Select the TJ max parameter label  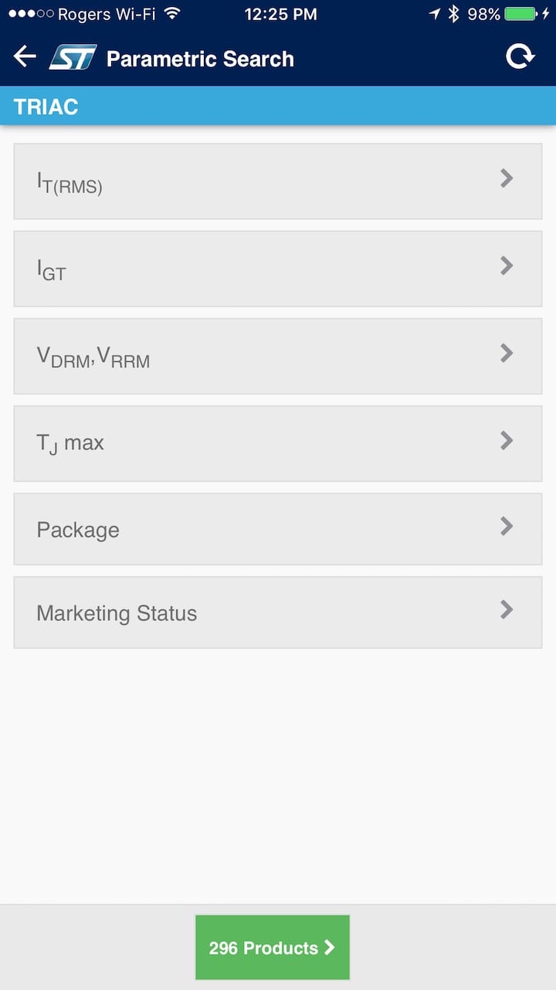pos(70,443)
